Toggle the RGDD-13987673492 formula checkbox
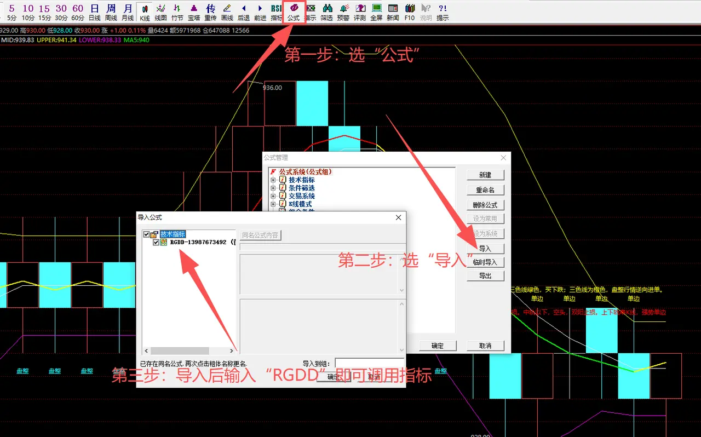The width and height of the screenshot is (701, 437). pyautogui.click(x=156, y=242)
